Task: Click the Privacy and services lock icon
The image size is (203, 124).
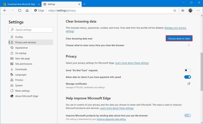Action: point(12,42)
